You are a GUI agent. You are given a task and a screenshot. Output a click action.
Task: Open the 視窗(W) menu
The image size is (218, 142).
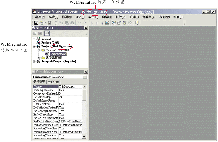click(x=164, y=17)
